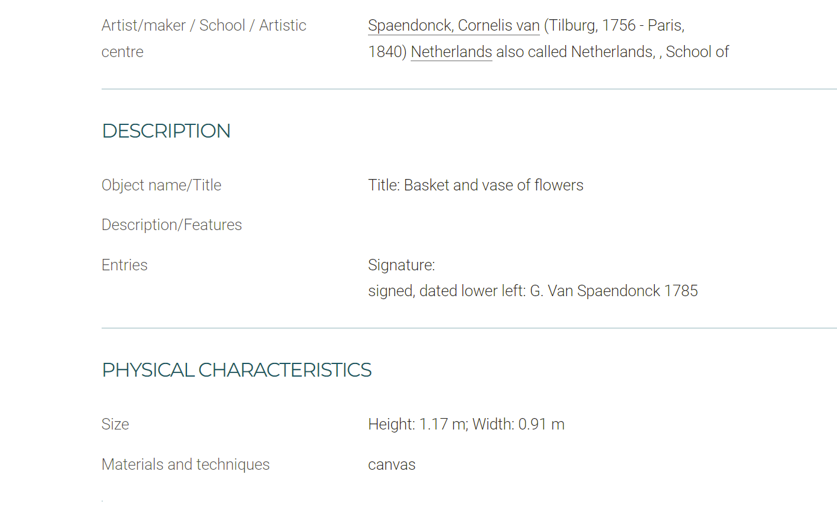Click the 'Artist/maker / School / Artistic' label
The height and width of the screenshot is (513, 837).
(204, 25)
